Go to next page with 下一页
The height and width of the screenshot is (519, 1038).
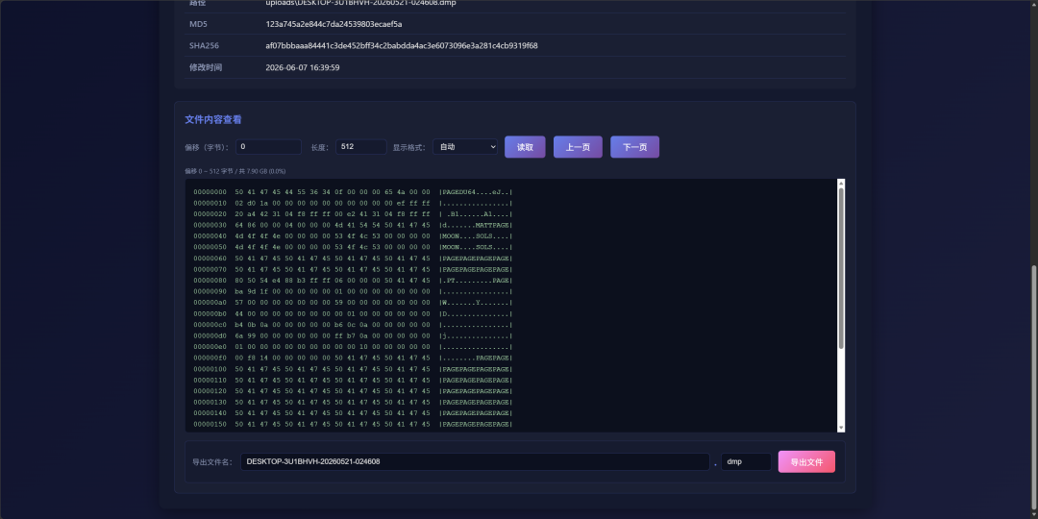click(635, 147)
